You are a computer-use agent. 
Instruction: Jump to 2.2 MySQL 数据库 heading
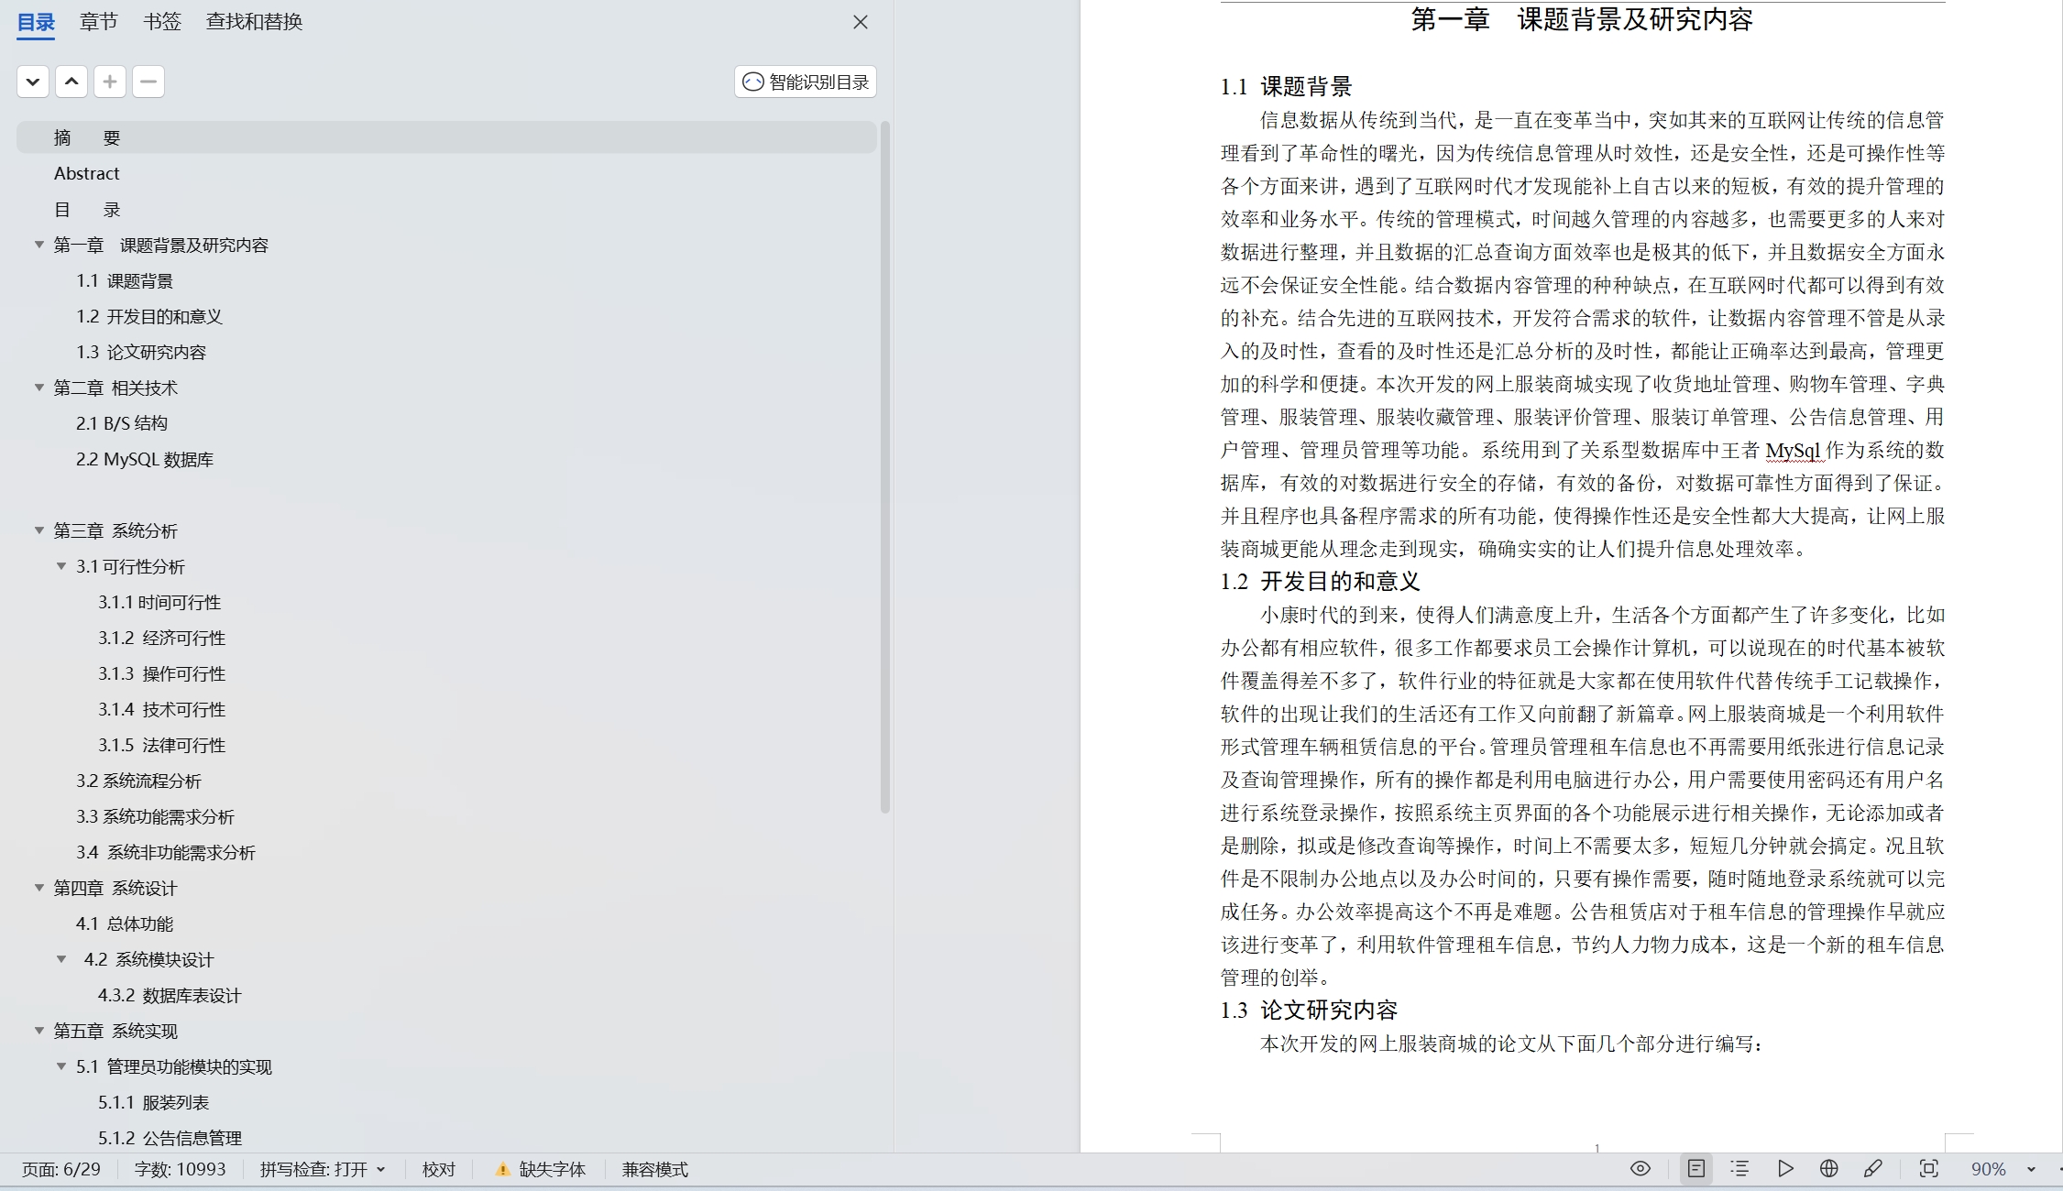[x=145, y=459]
